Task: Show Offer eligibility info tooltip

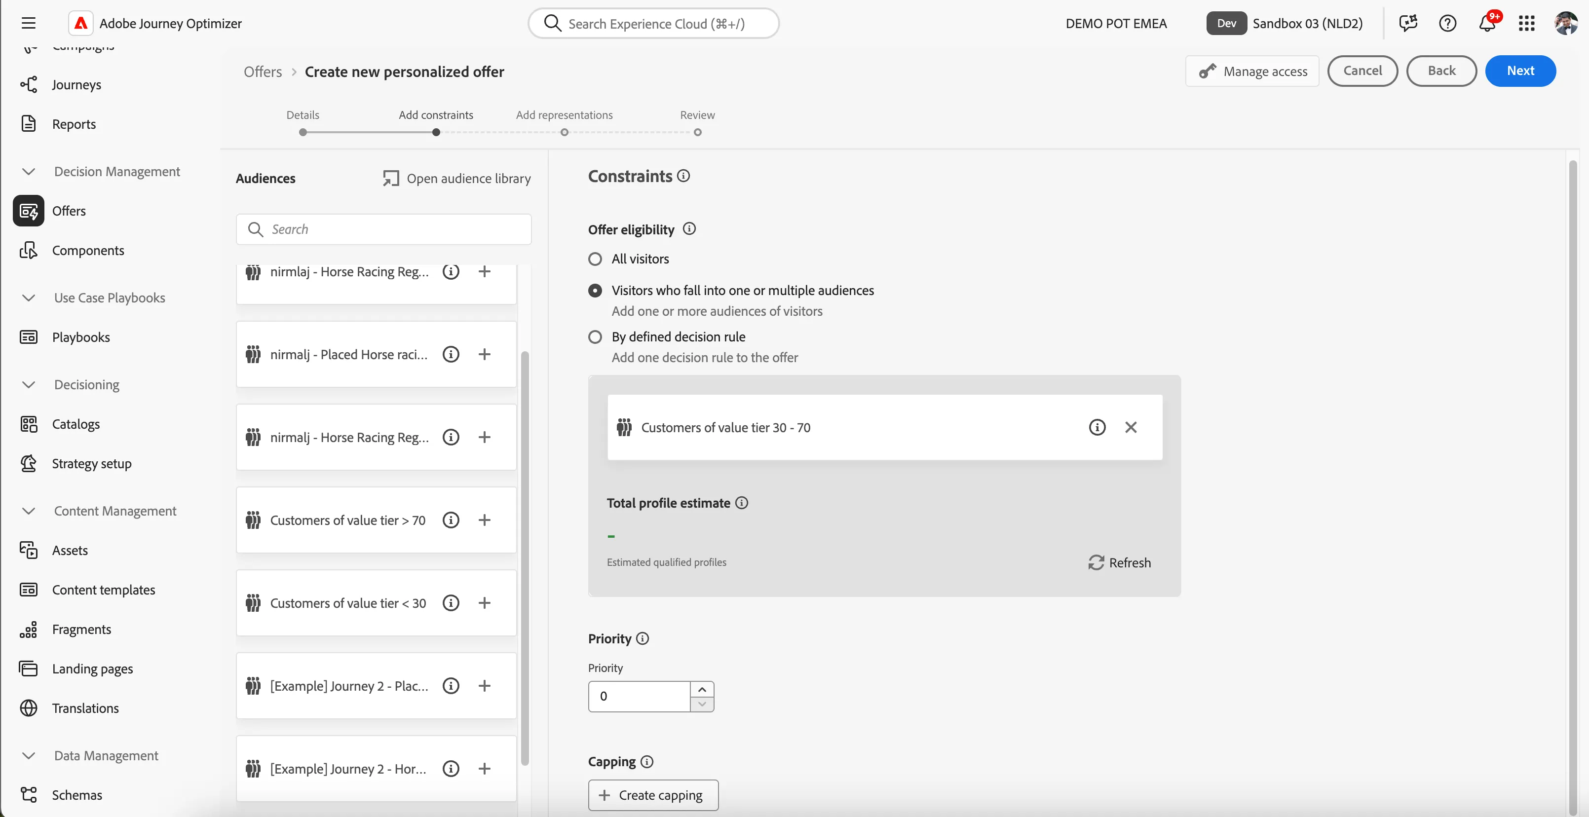Action: tap(690, 229)
